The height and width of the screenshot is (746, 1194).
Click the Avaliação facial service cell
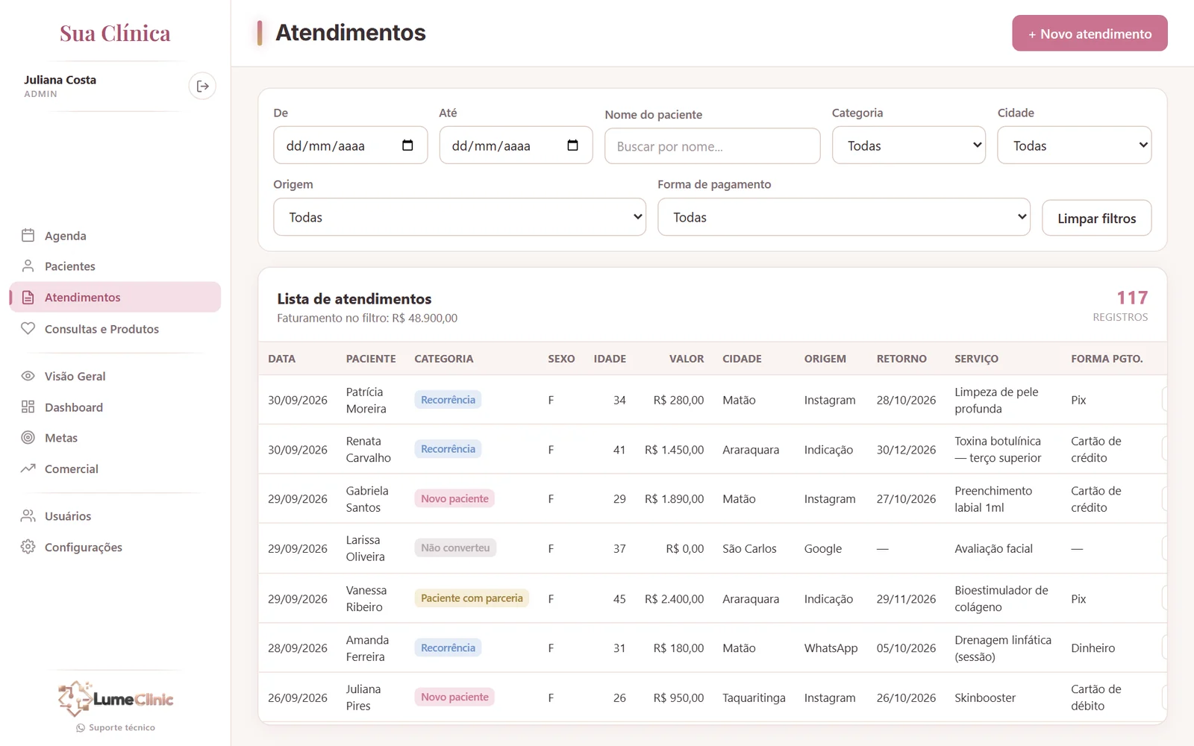pos(993,548)
